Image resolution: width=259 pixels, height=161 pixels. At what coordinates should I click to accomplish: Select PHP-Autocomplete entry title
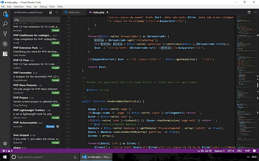click(25, 123)
